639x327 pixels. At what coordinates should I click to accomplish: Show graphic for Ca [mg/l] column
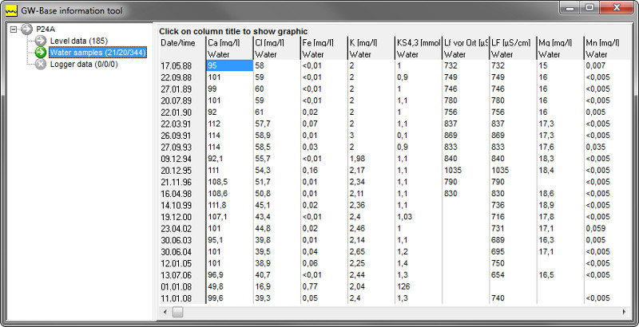(224, 41)
